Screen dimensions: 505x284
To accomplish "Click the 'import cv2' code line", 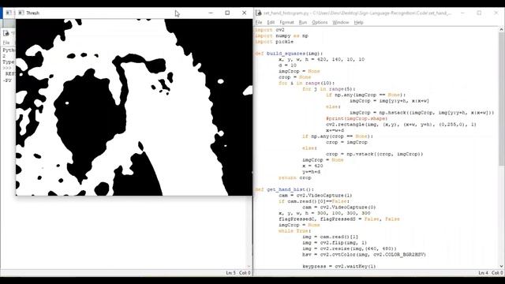I will click(x=270, y=30).
